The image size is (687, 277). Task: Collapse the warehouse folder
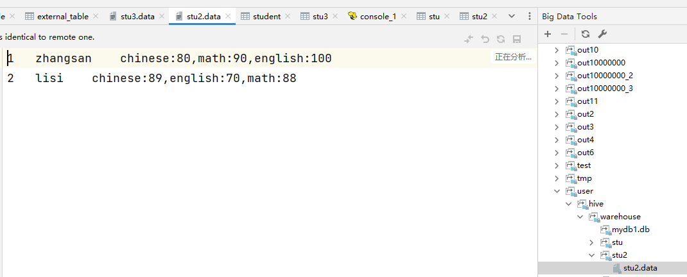[x=580, y=217]
